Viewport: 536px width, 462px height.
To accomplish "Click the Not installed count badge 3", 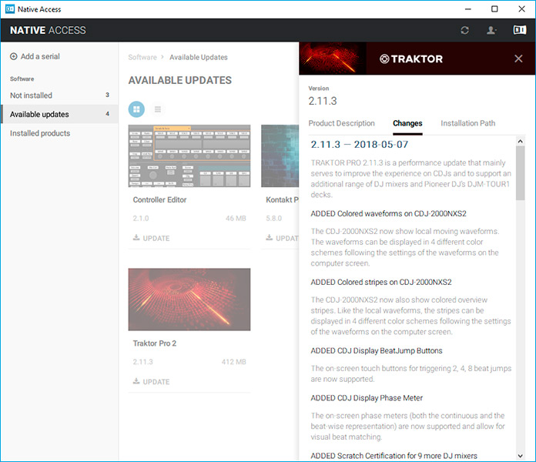I will pyautogui.click(x=107, y=95).
